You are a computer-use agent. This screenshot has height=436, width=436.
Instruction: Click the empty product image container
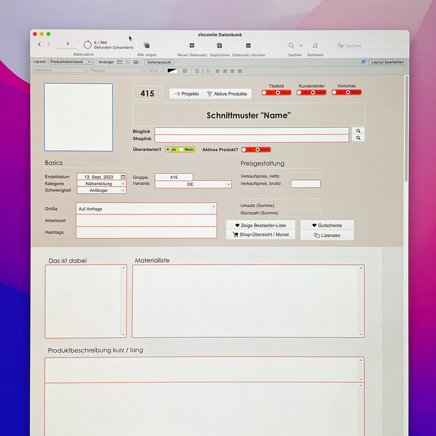click(78, 117)
